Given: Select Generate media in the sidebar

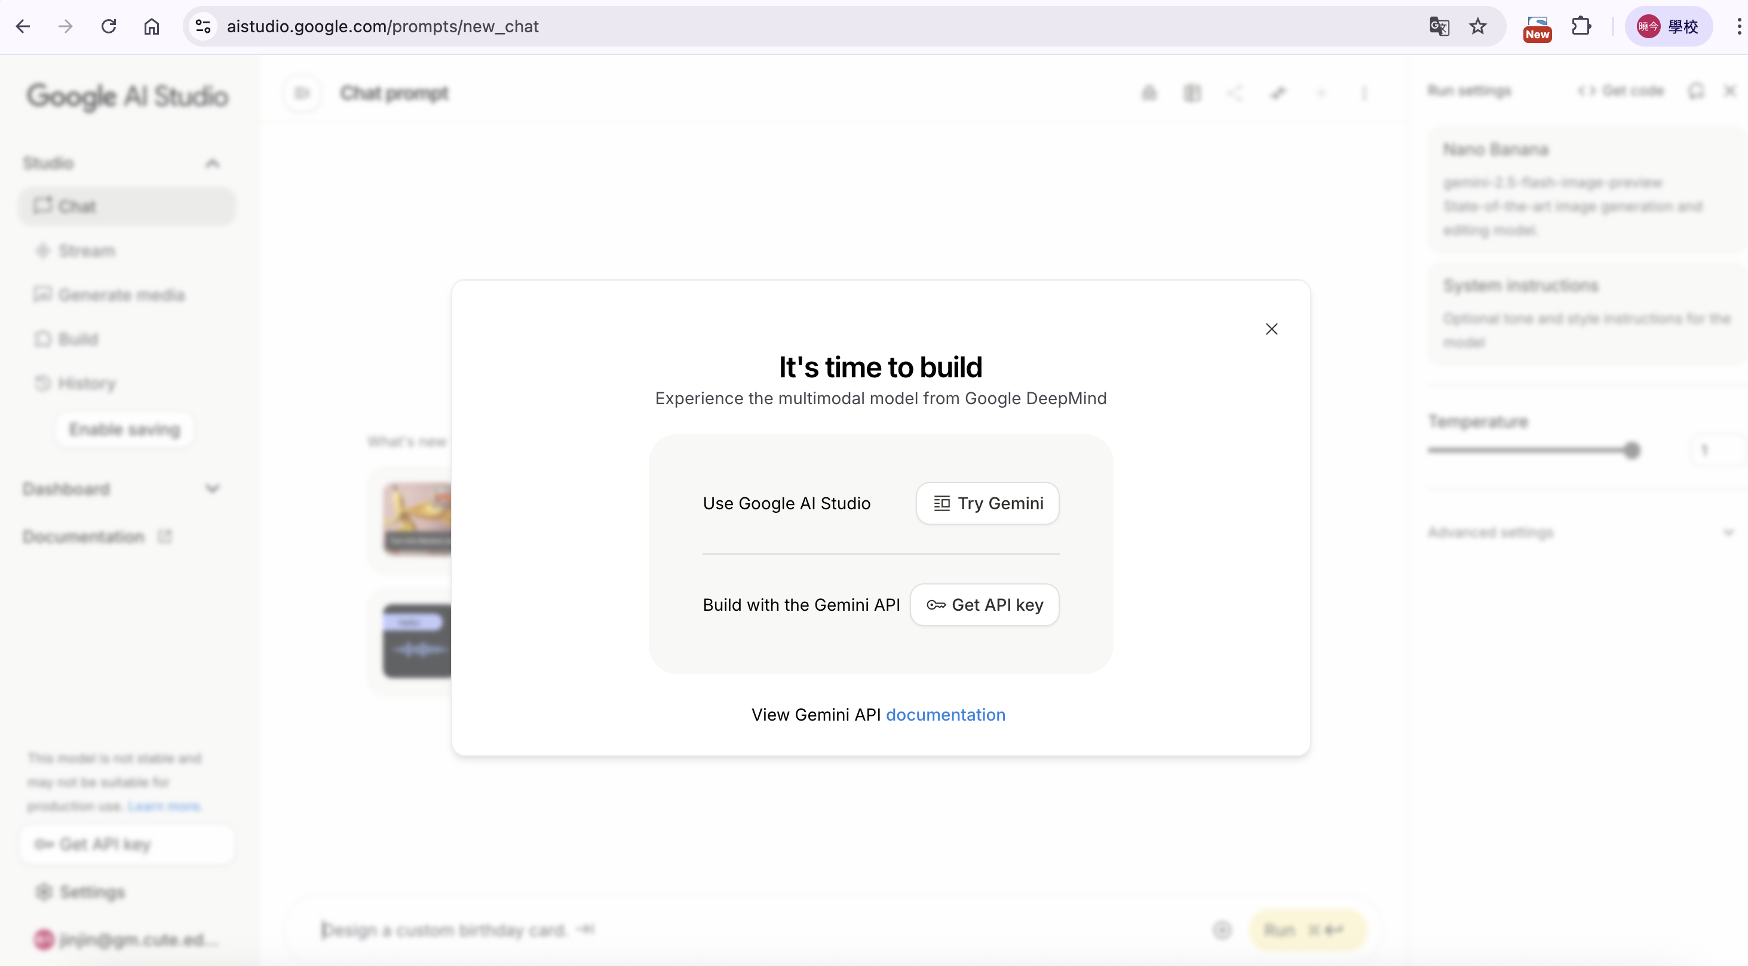Looking at the screenshot, I should [x=121, y=295].
